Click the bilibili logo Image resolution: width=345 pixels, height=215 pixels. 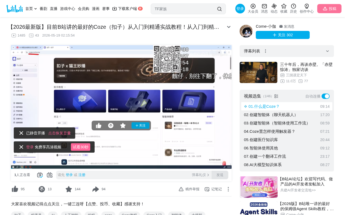tap(15, 9)
